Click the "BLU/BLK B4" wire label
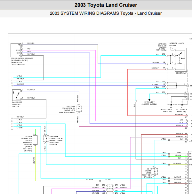The width and height of the screenshot is (192, 194). pyautogui.click(x=99, y=190)
